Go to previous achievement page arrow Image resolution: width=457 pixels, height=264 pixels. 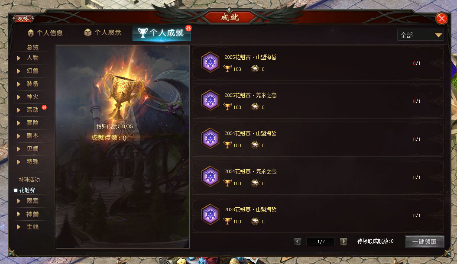coord(298,241)
